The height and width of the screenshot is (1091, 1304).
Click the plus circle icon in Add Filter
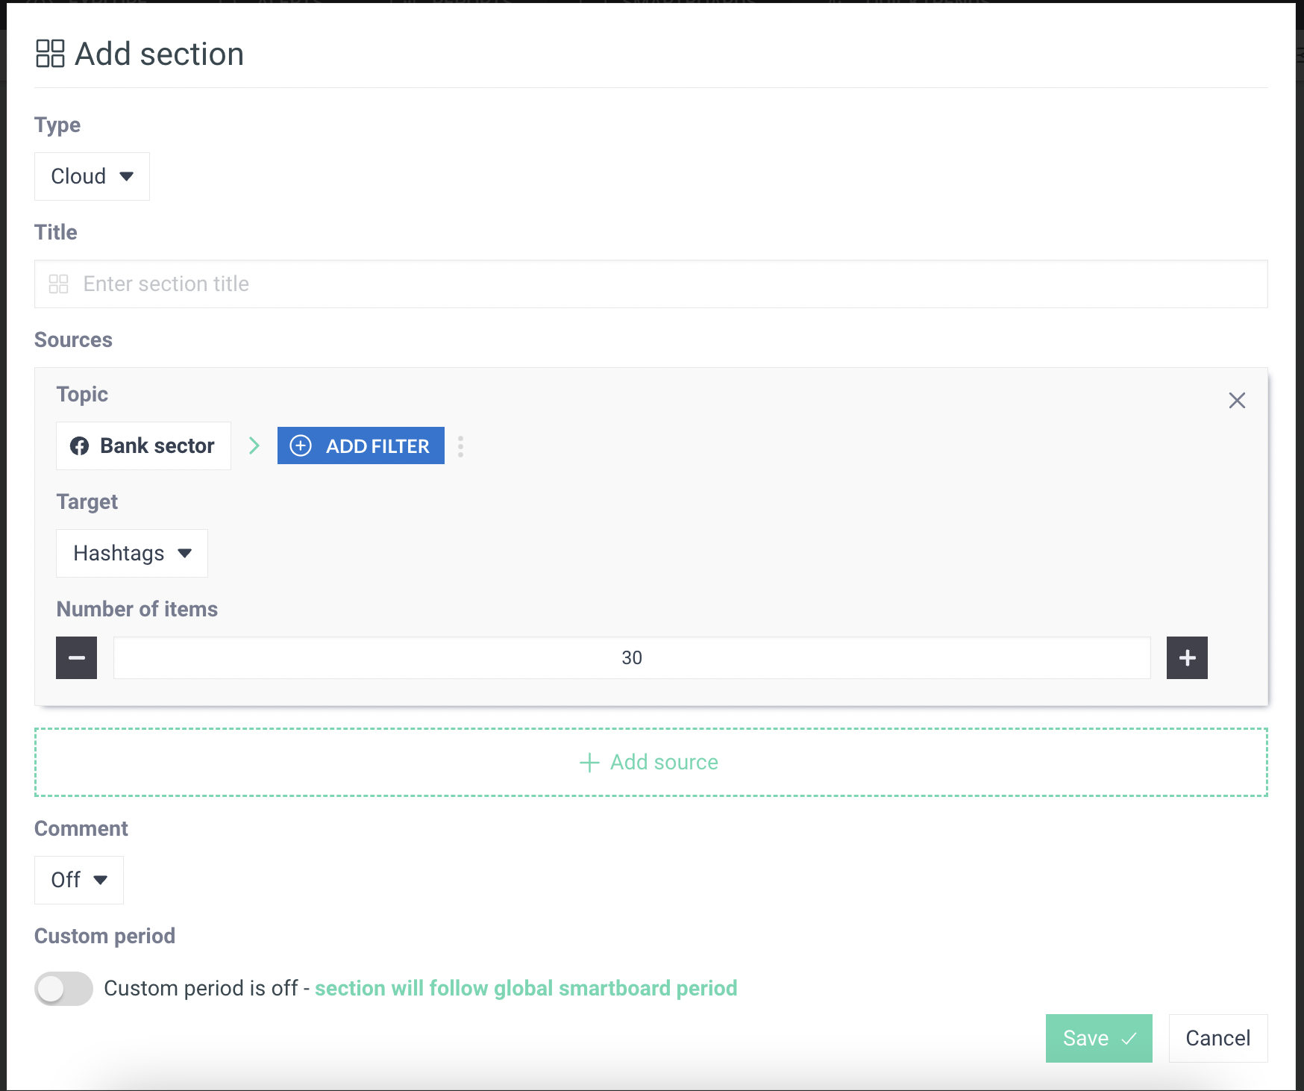coord(301,446)
